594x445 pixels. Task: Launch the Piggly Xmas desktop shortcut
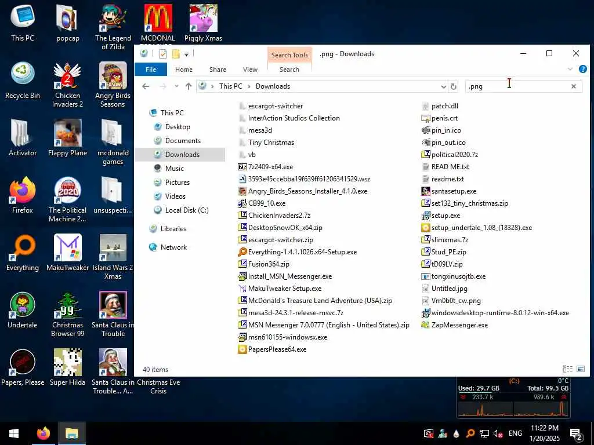[203, 23]
